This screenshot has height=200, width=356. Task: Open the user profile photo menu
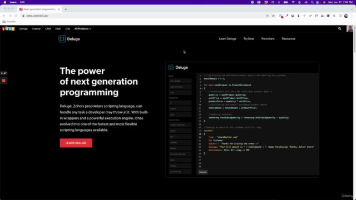click(x=350, y=29)
